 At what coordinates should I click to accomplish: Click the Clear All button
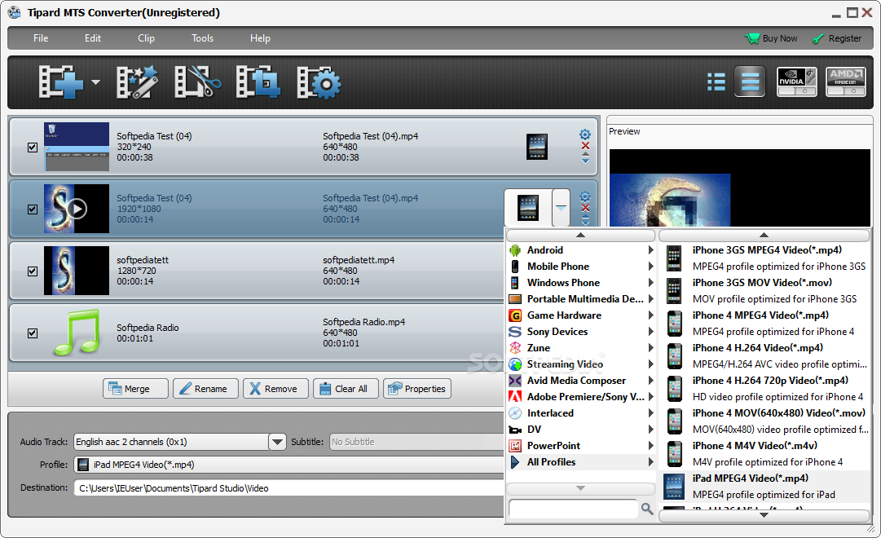coord(346,389)
